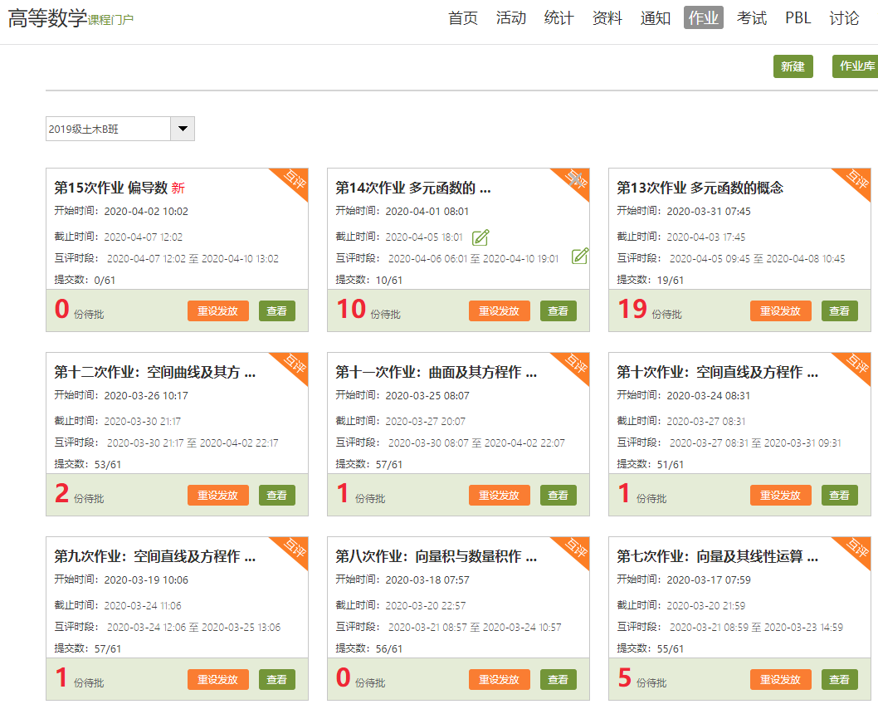The width and height of the screenshot is (878, 704).
Task: Click 查看 on 第九次作业 card
Action: tap(276, 679)
